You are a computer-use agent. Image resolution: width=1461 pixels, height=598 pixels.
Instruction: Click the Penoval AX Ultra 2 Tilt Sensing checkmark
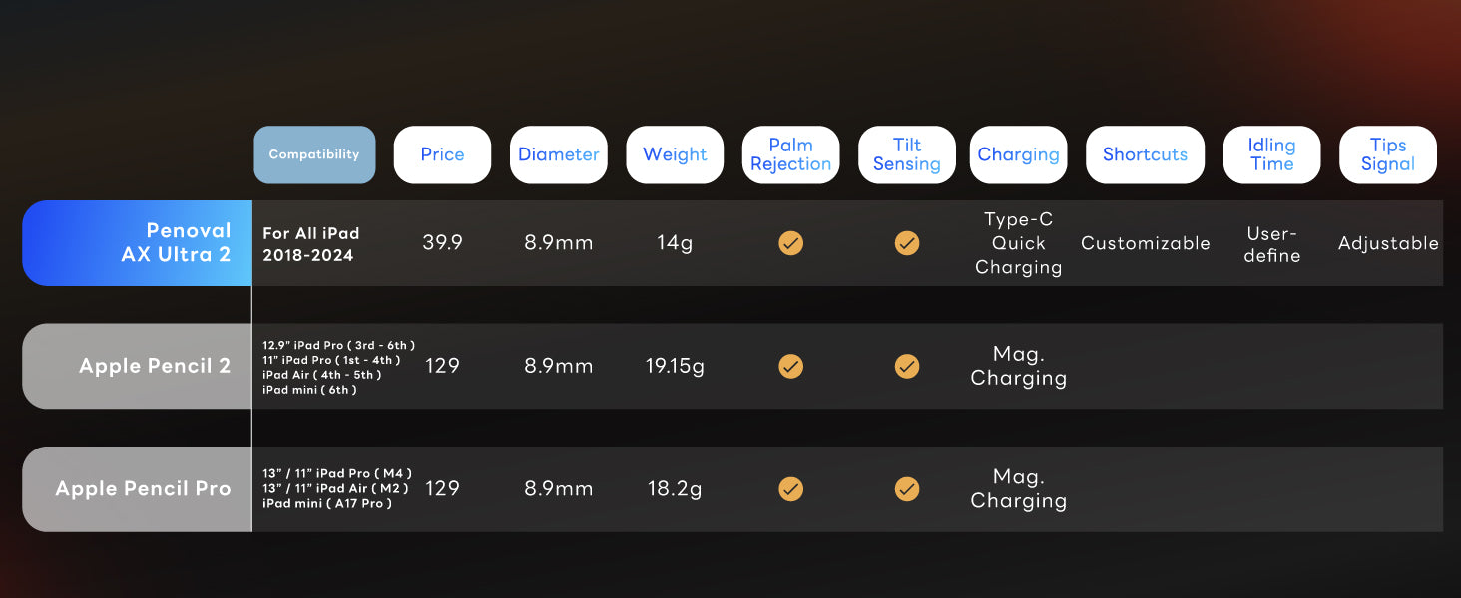[x=907, y=243]
